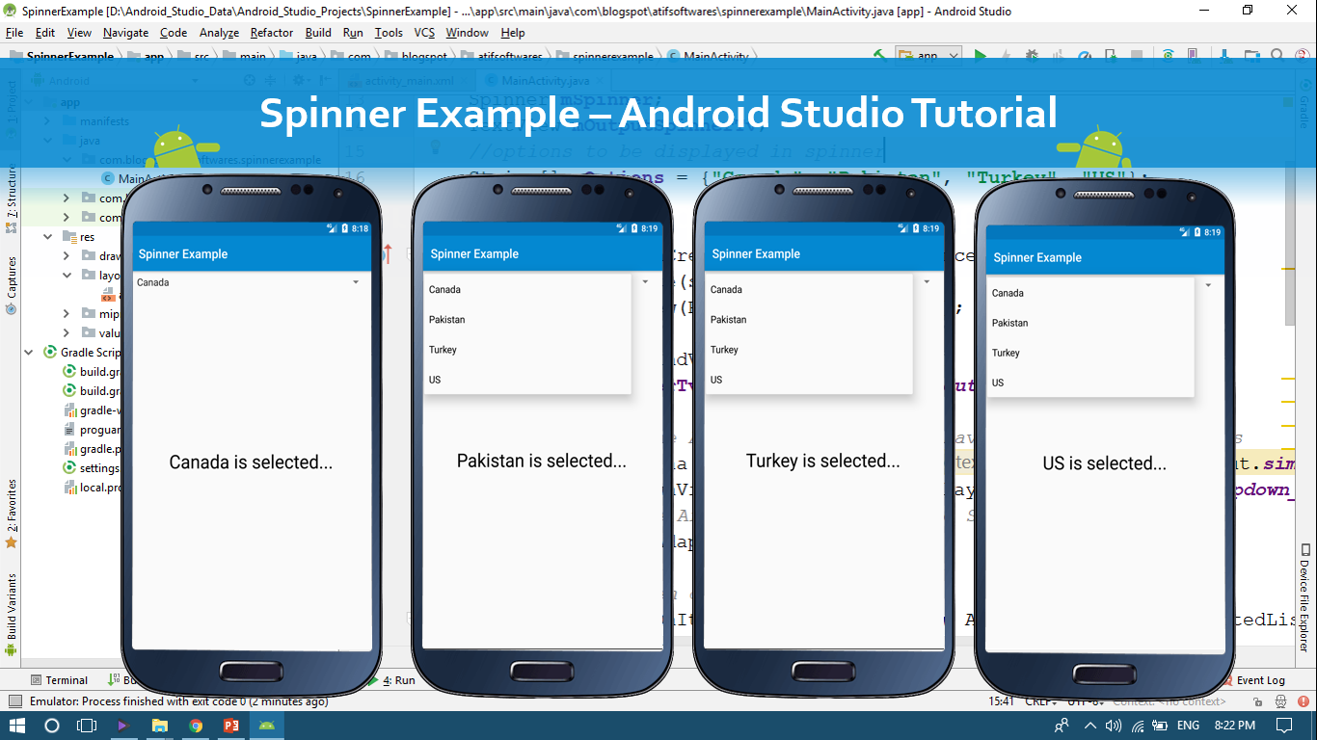
Task: Open Android Studio from the Windows taskbar
Action: pyautogui.click(x=266, y=726)
